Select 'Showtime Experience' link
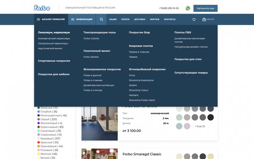This screenshot has width=254, height=159. [x=141, y=80]
